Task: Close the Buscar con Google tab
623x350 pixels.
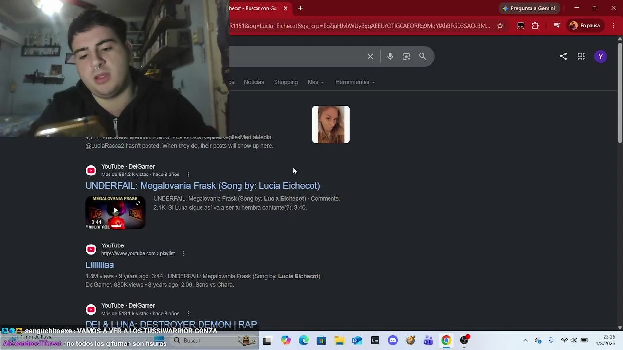Action: coord(285,8)
